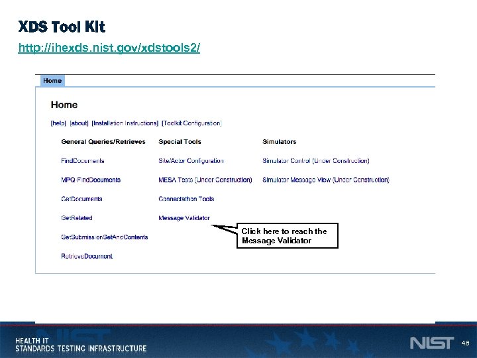Launch the MPQ FindDocuments query

pos(91,180)
